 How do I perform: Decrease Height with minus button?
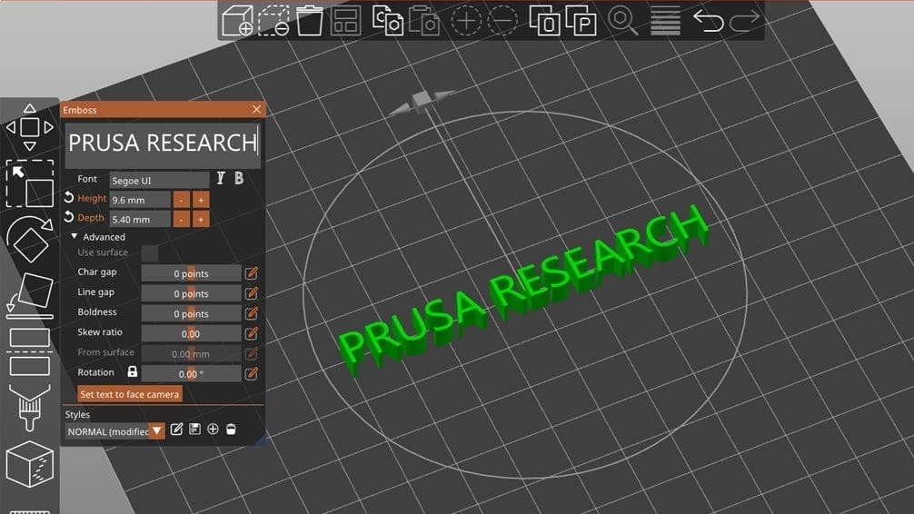click(182, 200)
